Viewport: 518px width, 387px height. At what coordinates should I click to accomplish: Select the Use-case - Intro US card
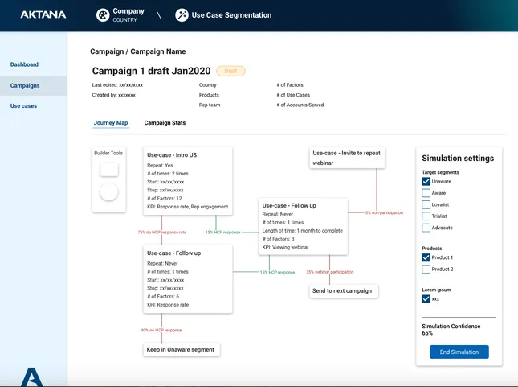(x=188, y=181)
